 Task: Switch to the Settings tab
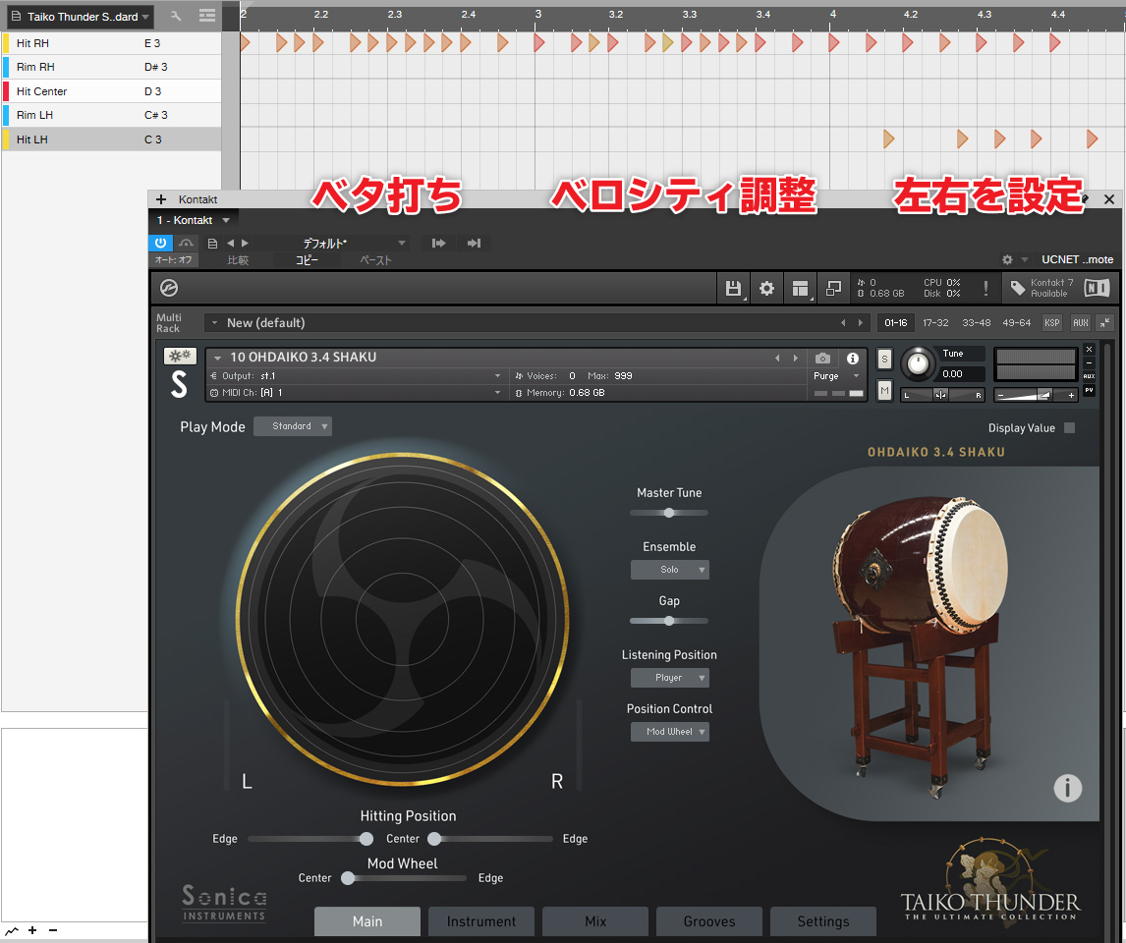[x=823, y=921]
